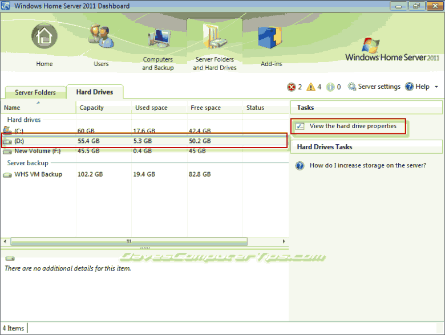445x335 pixels.
Task: Click the Server backup group header
Action: 28,163
